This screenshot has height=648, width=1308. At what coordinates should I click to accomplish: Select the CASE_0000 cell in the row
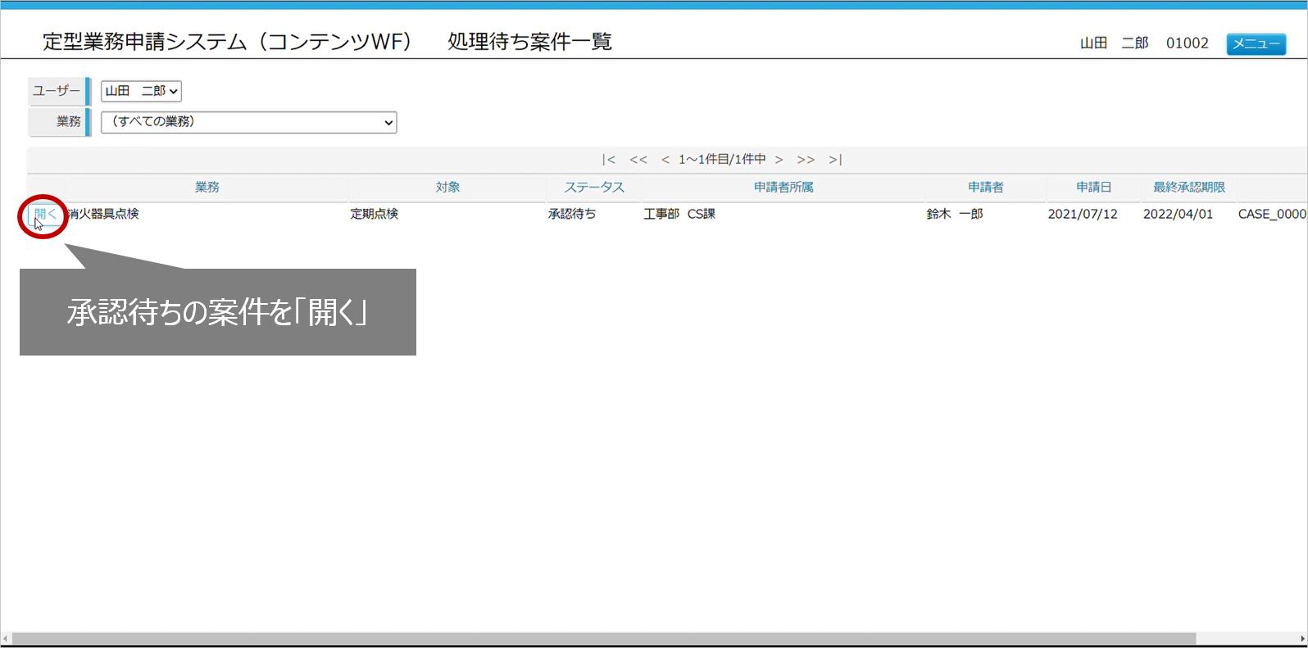(1271, 214)
